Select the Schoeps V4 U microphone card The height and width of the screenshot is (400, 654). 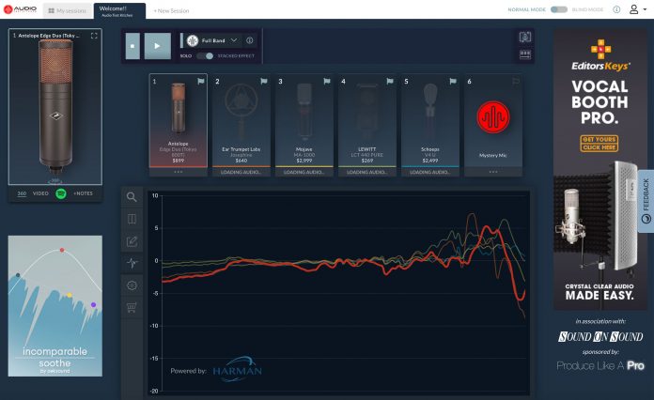coord(429,122)
